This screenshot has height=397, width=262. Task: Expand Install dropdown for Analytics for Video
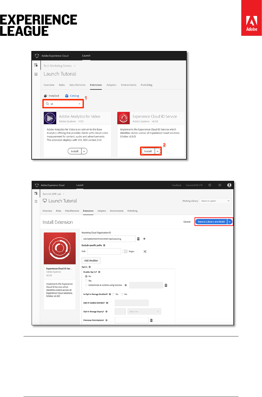point(84,151)
